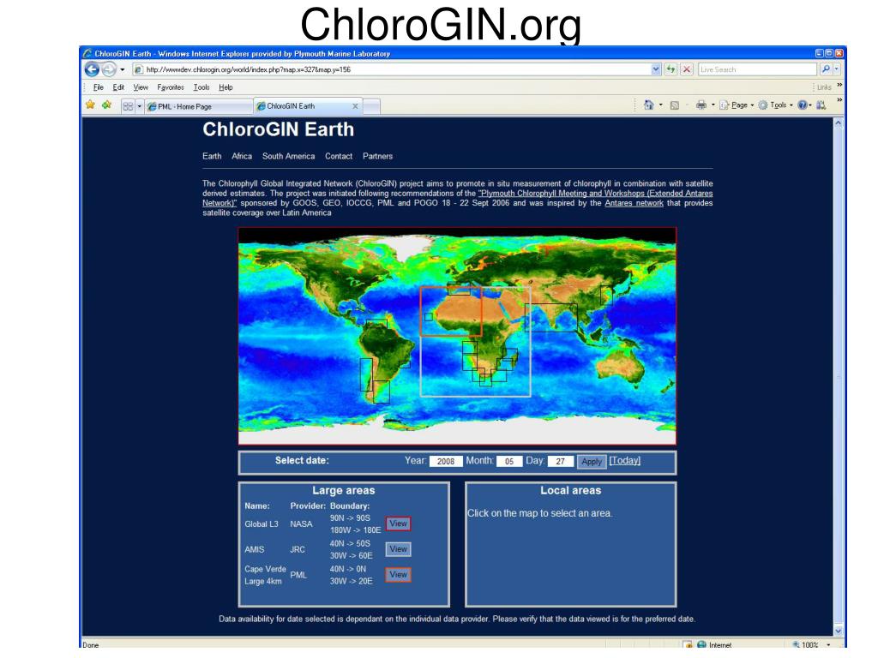Image resolution: width=878 pixels, height=658 pixels.
Task: Expand the command bar overflow chevron
Action: [839, 100]
